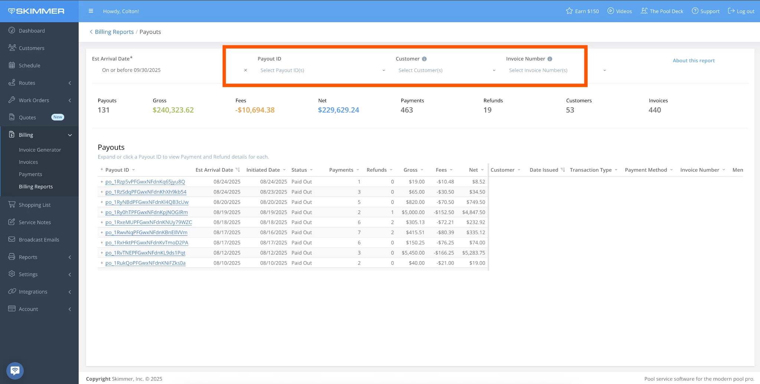
Task: Open the Customer column header menu
Action: pos(519,170)
